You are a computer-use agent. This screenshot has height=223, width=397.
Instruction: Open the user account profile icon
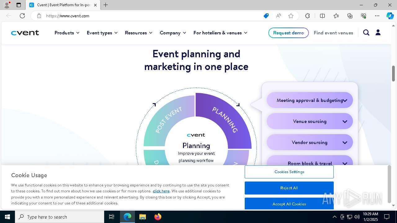pos(378,33)
